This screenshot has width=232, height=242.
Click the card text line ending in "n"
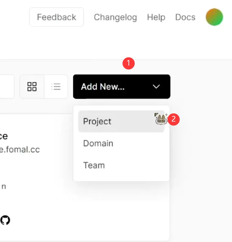[4, 186]
